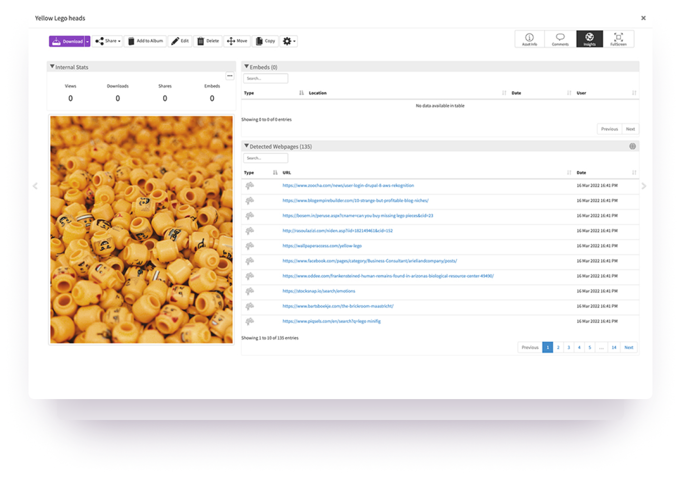Go to page 4 of webpages
Image resolution: width=681 pixels, height=477 pixels.
tap(579, 348)
